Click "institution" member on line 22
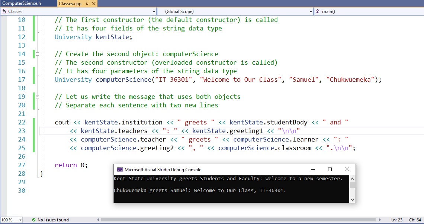Image resolution: width=424 pixels, height=224 pixels. pyautogui.click(x=142, y=122)
